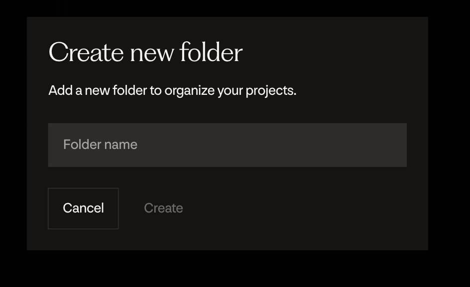Click 'Add a new folder to organize your projects.'
The width and height of the screenshot is (470, 287).
tap(172, 90)
